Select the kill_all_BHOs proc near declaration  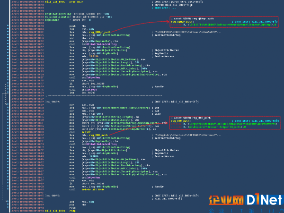coord(64,2)
